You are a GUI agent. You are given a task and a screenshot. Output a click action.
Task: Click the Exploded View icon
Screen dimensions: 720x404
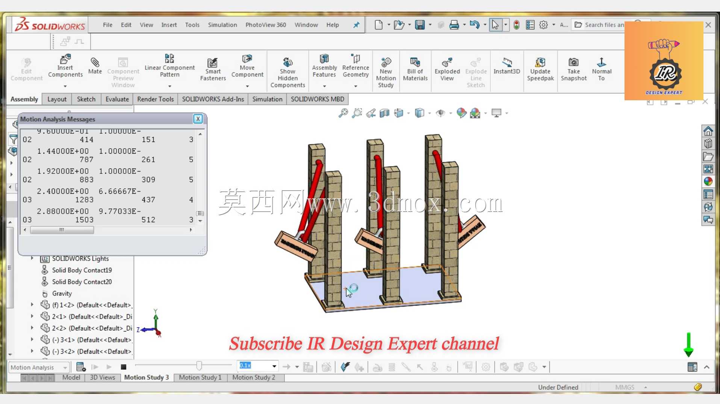click(447, 62)
